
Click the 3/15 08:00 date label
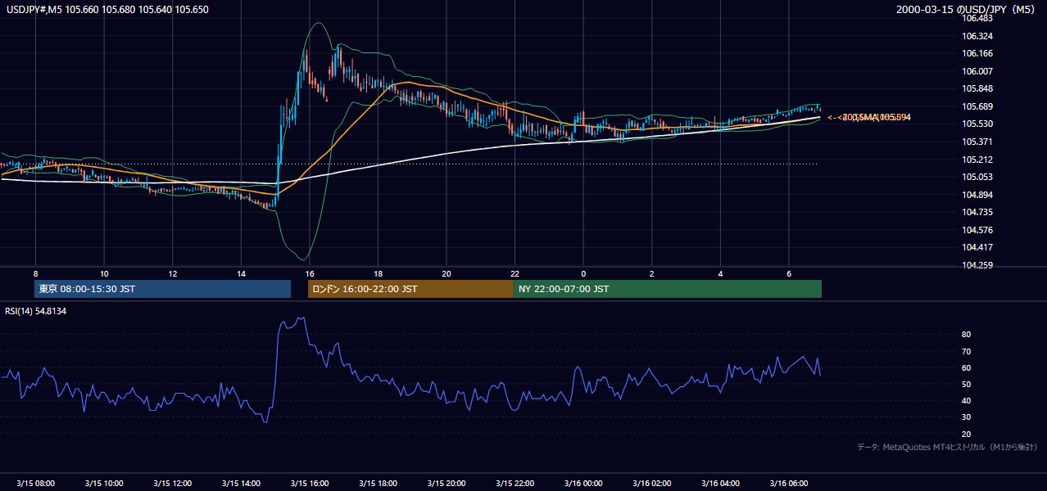click(35, 484)
